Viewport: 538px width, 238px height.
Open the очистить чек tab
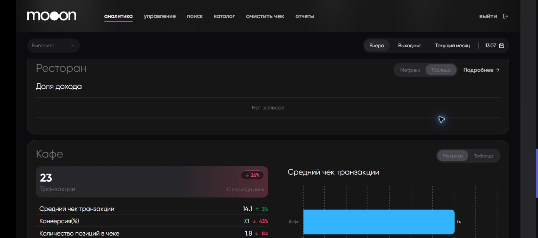[x=265, y=16]
